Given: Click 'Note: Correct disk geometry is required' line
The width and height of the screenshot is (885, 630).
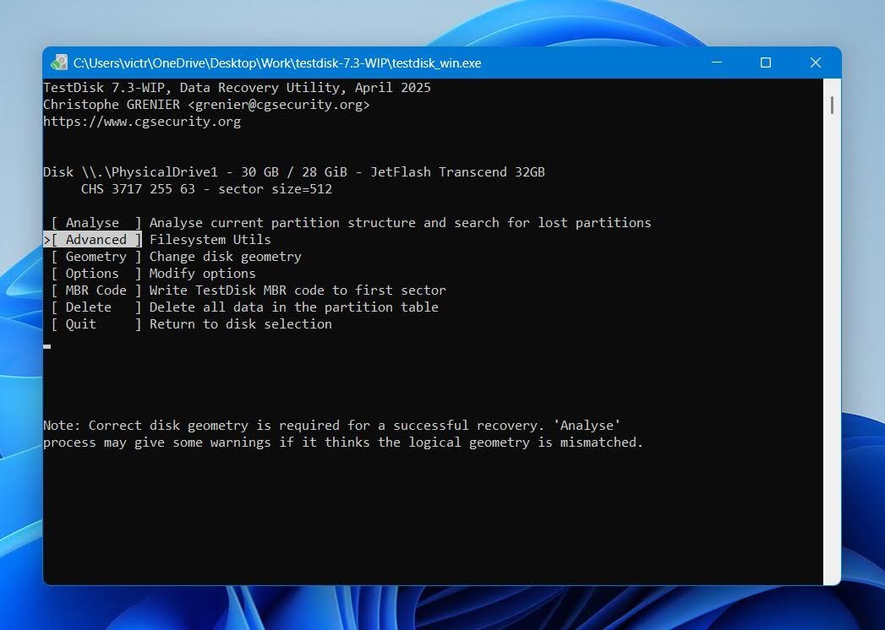Looking at the screenshot, I should coord(332,426).
